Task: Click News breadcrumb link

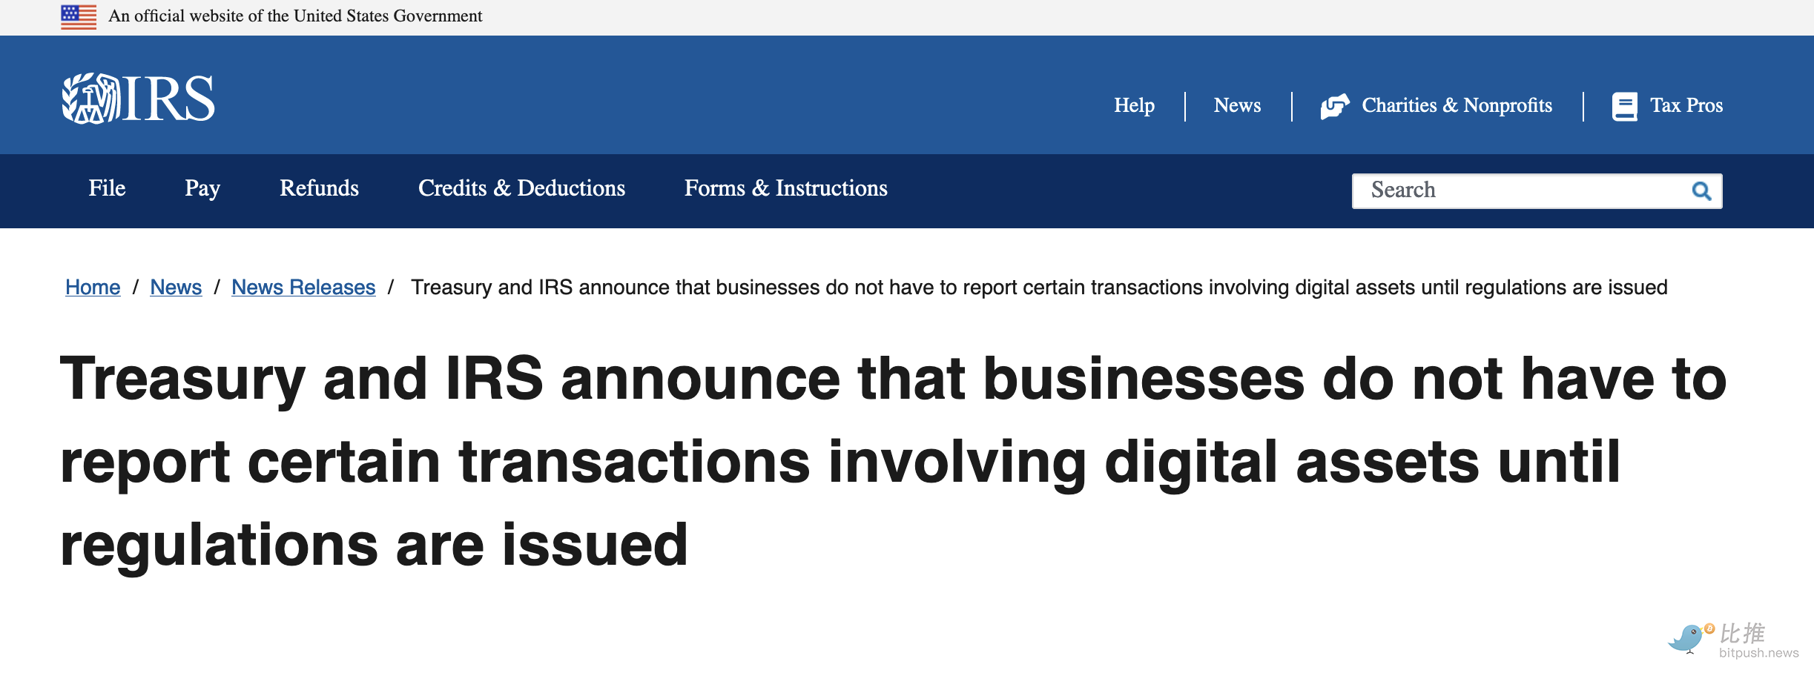Action: pos(176,287)
